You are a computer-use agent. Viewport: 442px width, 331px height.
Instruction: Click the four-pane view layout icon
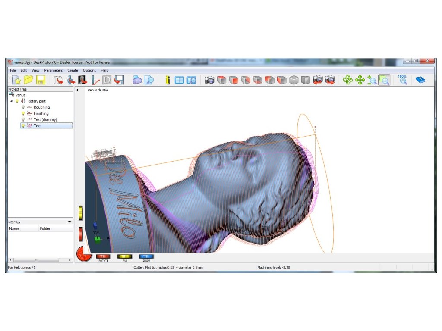179,80
